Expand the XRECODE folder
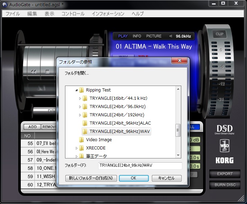 [76, 148]
